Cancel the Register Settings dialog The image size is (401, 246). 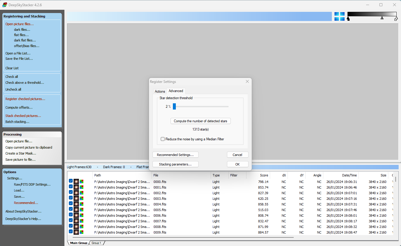pyautogui.click(x=238, y=155)
